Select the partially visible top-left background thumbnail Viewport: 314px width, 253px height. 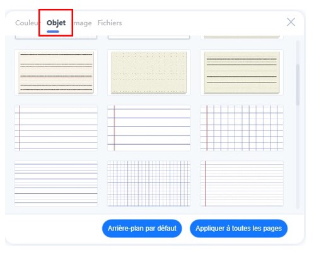(56, 37)
